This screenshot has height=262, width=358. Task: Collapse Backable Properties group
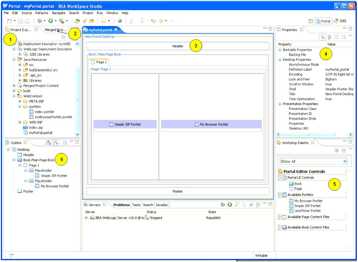[280, 50]
